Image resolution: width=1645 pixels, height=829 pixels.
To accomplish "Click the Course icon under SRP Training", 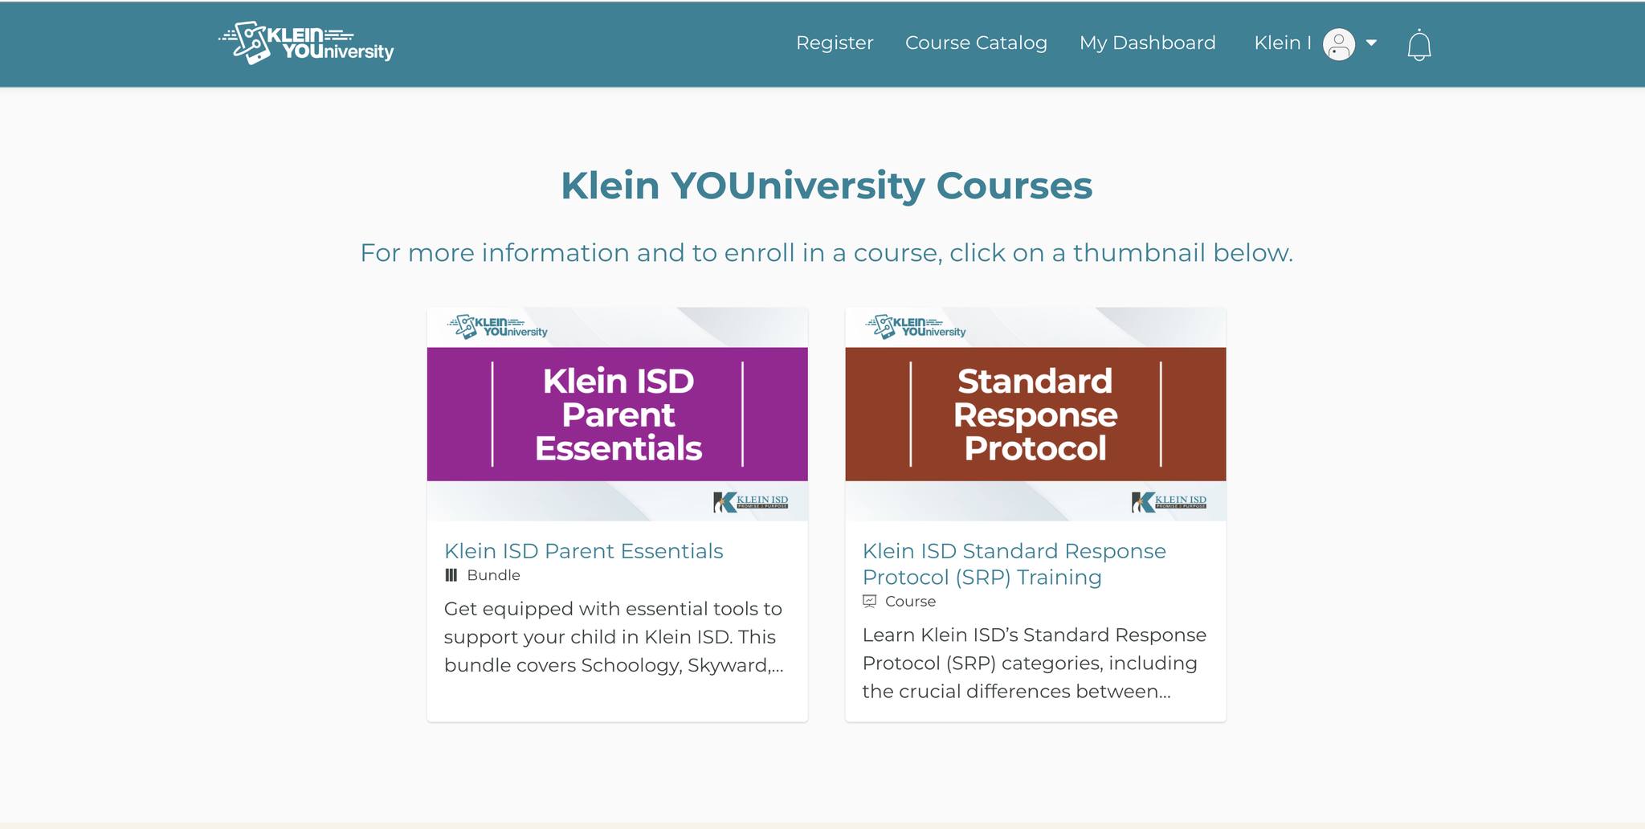I will tap(869, 601).
